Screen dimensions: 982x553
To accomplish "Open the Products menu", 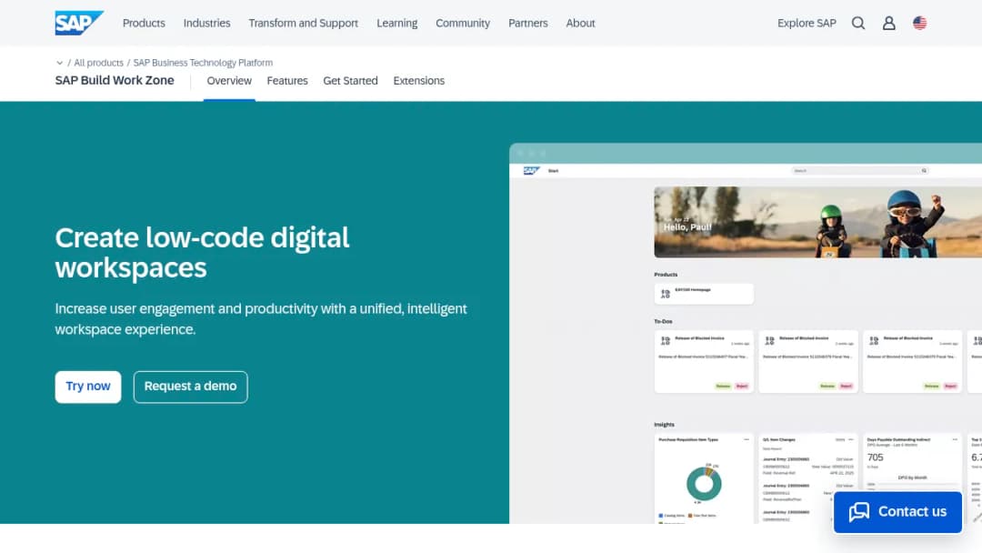I will 144,23.
